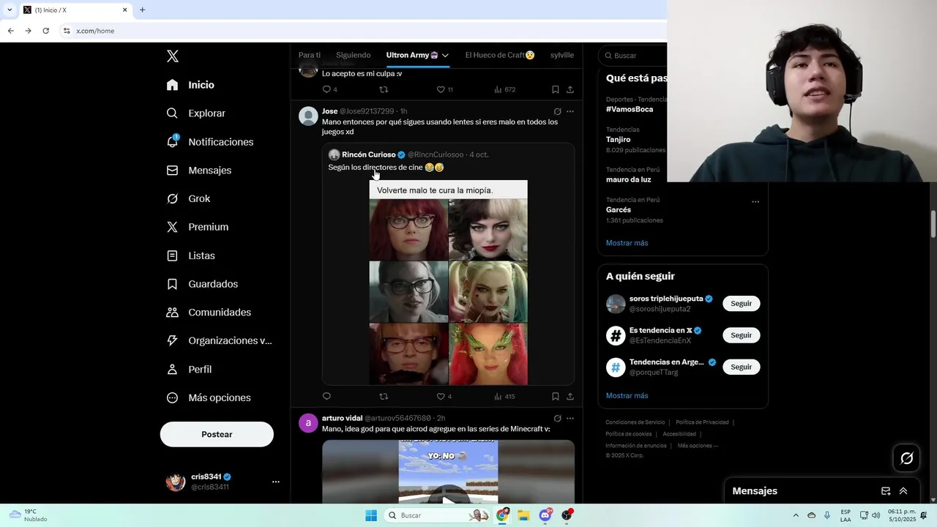Switch to the Para ti tab
Screen dimensions: 937x527
[x=310, y=55]
